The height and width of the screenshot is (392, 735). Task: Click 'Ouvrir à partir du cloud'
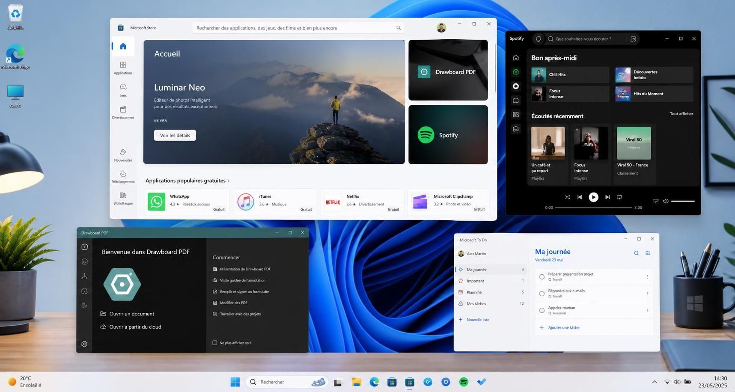pos(131,327)
